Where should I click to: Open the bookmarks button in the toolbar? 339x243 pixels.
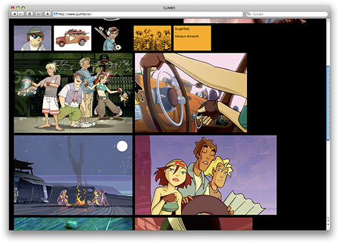click(x=38, y=14)
